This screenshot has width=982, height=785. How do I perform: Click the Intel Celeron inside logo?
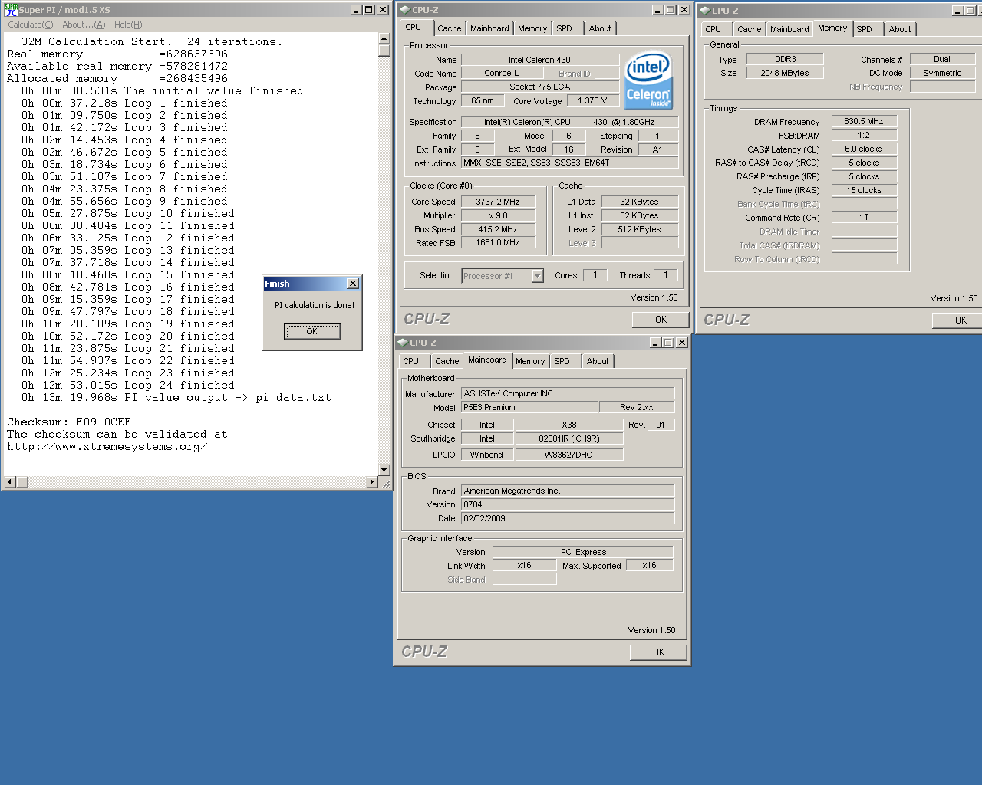click(x=648, y=80)
